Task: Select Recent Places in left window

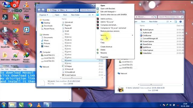Action: click(x=49, y=29)
